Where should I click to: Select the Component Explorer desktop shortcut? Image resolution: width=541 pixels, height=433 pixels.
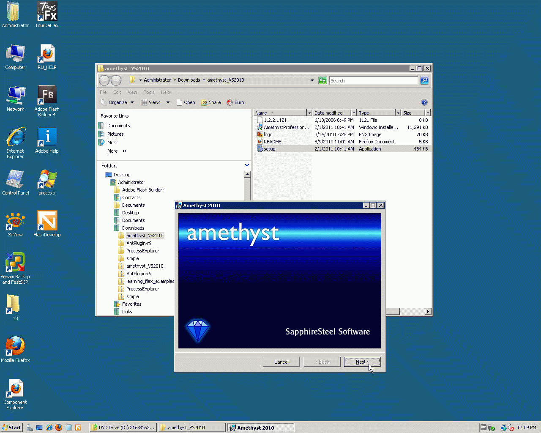pyautogui.click(x=15, y=394)
